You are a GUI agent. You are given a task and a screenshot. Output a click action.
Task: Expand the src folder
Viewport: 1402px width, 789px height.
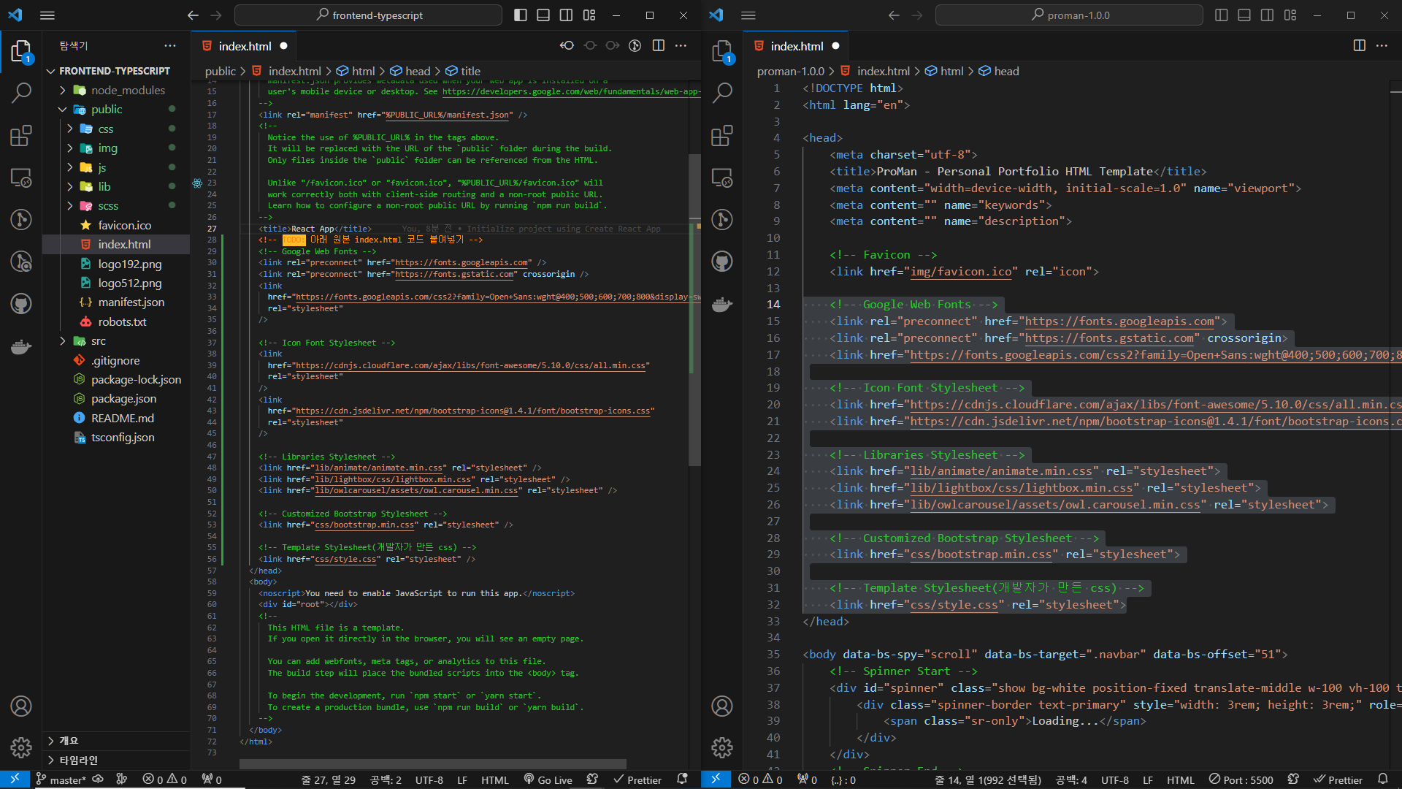pyautogui.click(x=99, y=341)
